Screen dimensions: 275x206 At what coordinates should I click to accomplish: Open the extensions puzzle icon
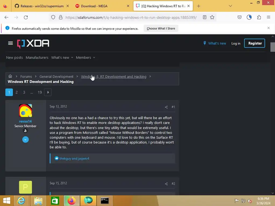click(259, 17)
